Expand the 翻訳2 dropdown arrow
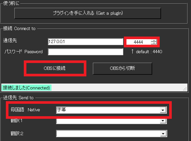The width and height of the screenshot is (191, 141). (x=163, y=133)
